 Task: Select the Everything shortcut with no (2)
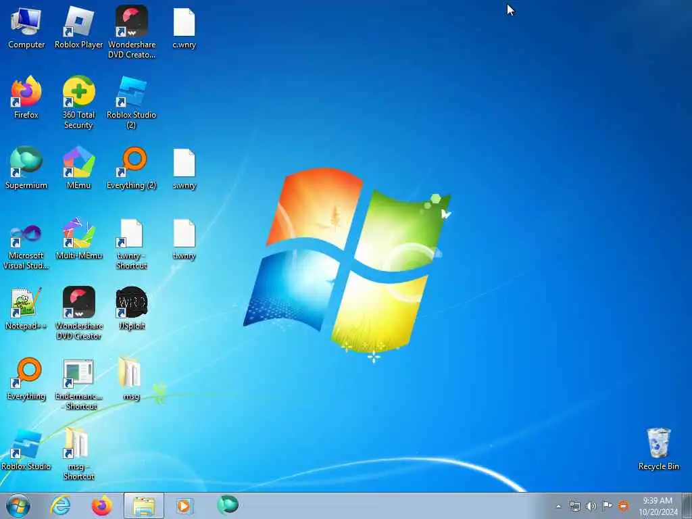[26, 378]
